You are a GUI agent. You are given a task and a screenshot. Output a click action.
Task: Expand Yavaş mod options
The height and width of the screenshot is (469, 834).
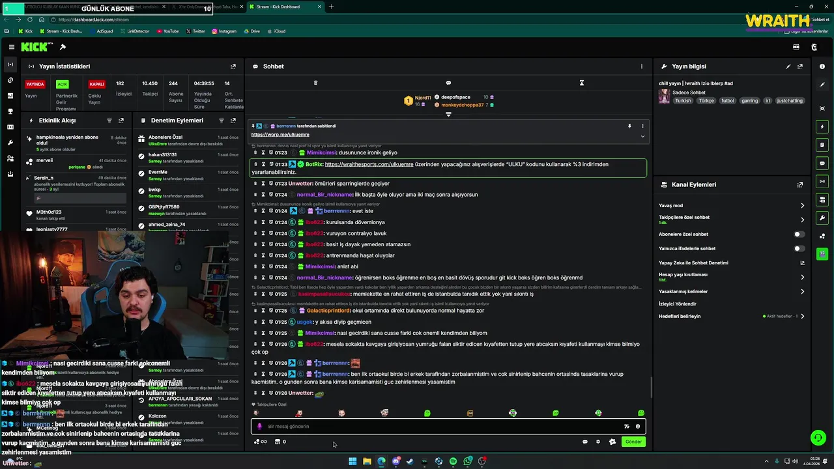(x=802, y=206)
